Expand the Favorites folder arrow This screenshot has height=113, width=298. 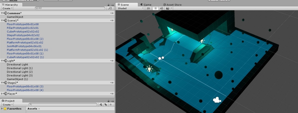click(2, 109)
